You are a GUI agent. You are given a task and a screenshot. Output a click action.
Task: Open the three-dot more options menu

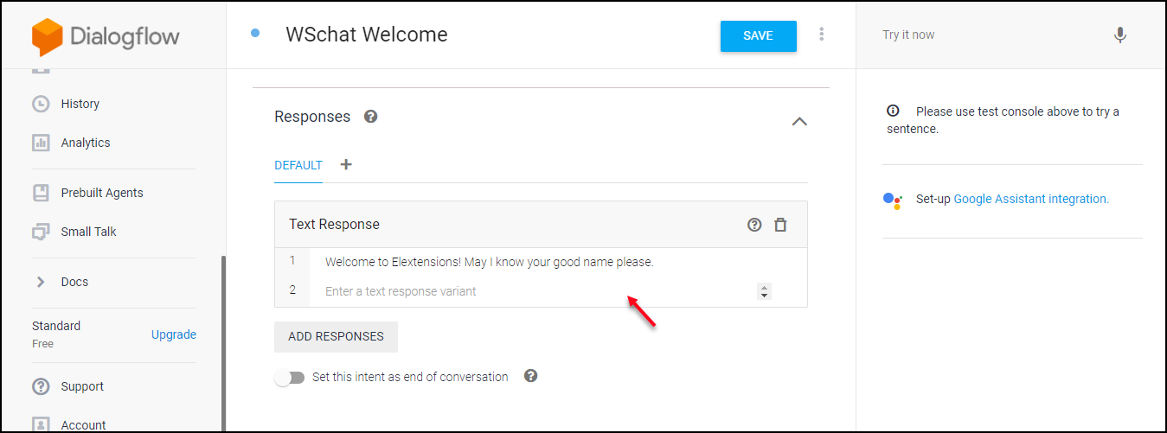point(821,35)
